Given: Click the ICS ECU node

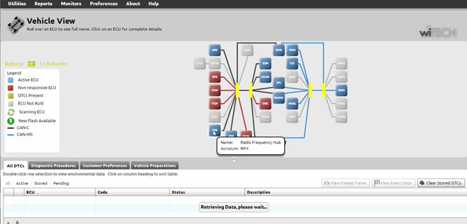Looking at the screenshot, I should click(x=292, y=64).
